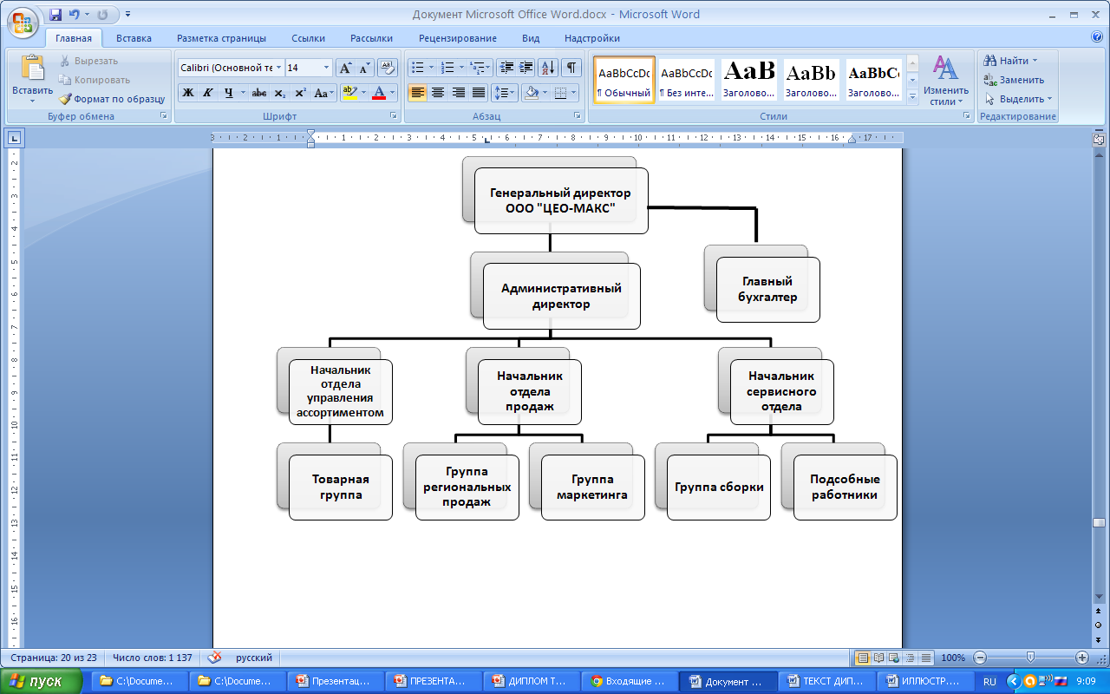Click the multilevel list icon

[x=478, y=68]
